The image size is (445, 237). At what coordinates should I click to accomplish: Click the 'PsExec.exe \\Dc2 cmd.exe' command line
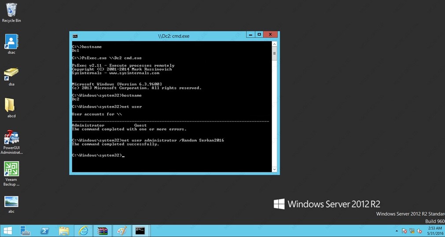[107, 58]
